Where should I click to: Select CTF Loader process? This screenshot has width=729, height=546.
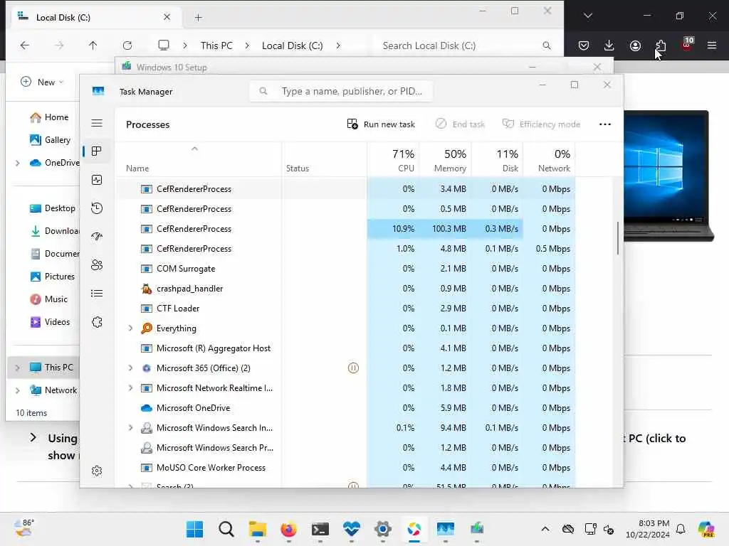345,309
